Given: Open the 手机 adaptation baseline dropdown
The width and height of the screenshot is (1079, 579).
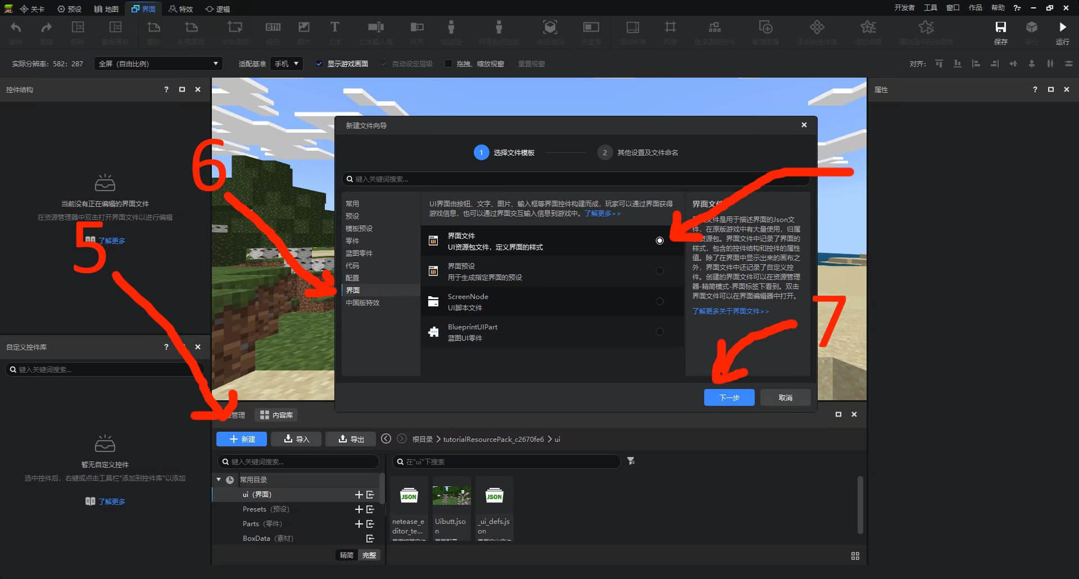Looking at the screenshot, I should click(x=287, y=64).
